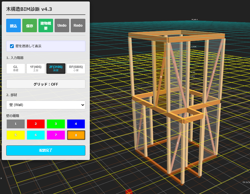Toggle the グリッド：OFF button
250x194 pixels.
click(x=45, y=84)
